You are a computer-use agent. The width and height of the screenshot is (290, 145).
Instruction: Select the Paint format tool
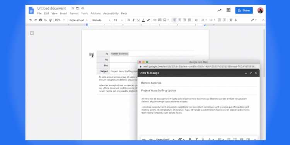point(50,20)
